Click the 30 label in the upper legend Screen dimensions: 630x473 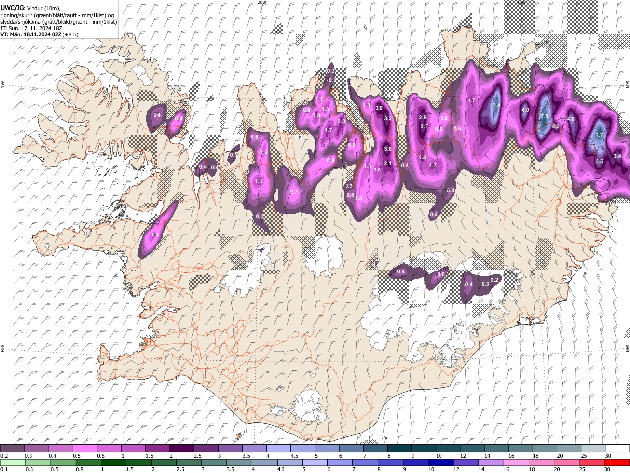coord(608,455)
